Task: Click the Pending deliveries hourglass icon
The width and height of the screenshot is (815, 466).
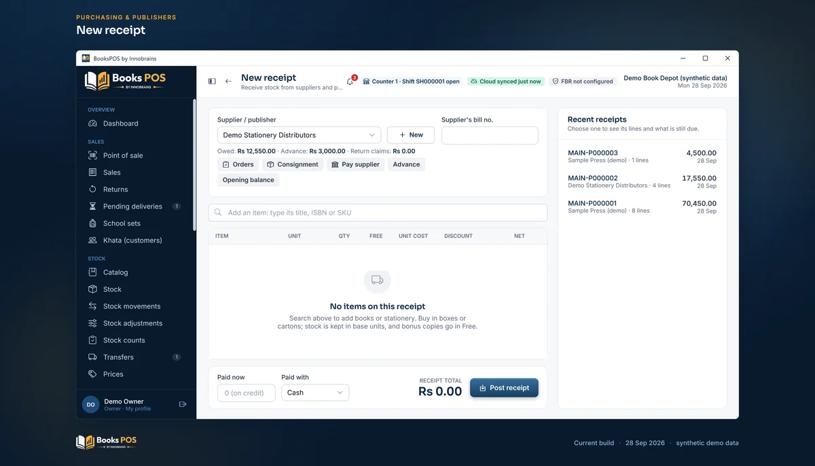Action: point(93,207)
